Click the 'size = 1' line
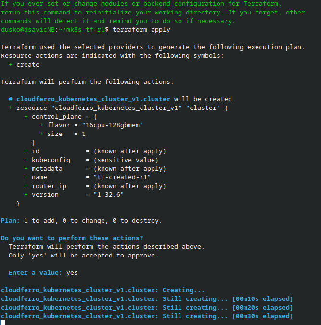This screenshot has width=321, height=325. 63,134
